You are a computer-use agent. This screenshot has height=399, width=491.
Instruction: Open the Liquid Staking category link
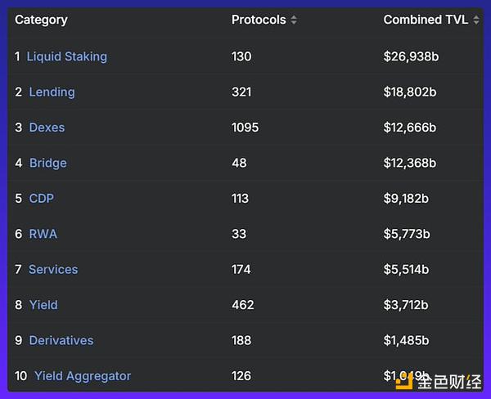point(66,56)
